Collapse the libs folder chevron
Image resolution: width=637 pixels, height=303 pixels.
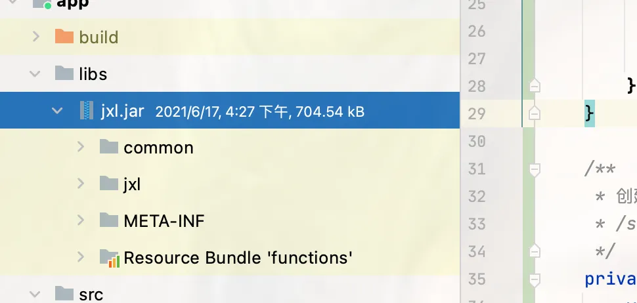point(35,74)
